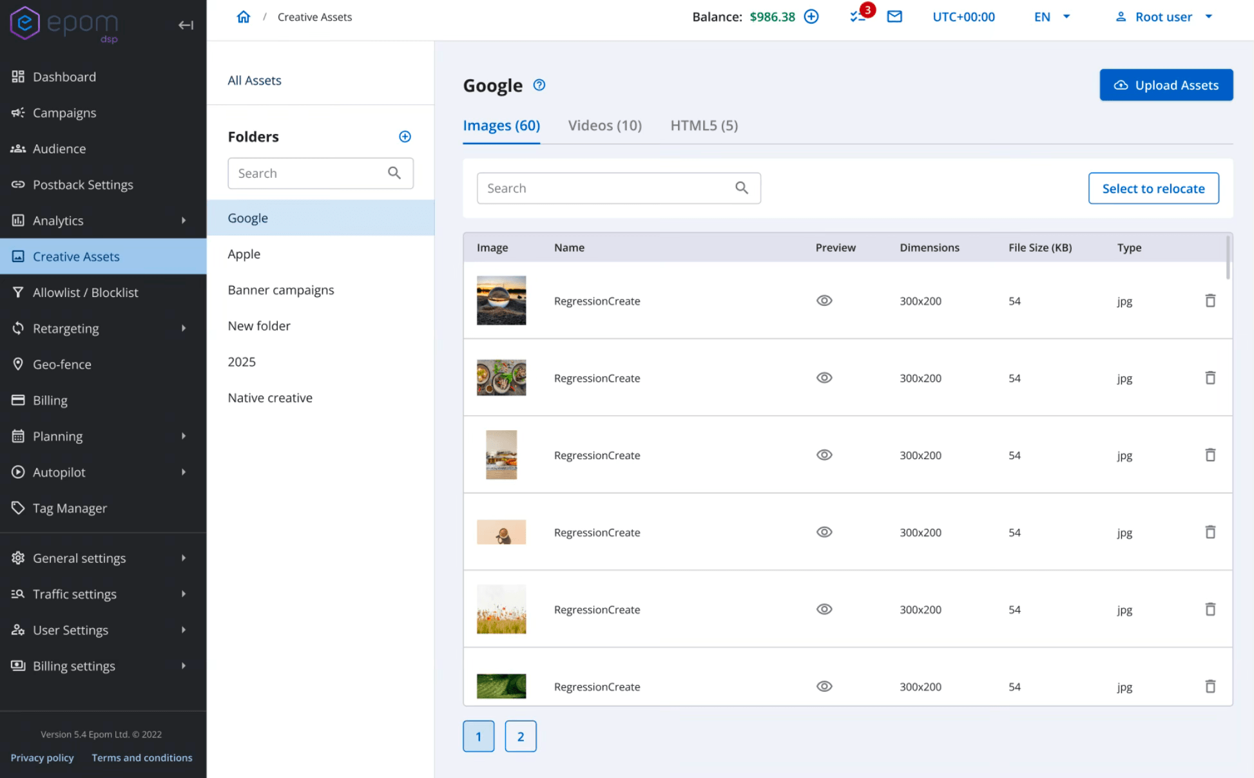Add funds with the plus icon beside Balance
This screenshot has height=778, width=1254.
(811, 17)
